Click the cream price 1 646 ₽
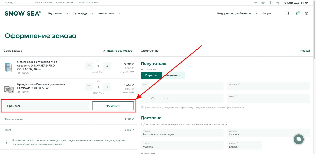 [x=129, y=85]
